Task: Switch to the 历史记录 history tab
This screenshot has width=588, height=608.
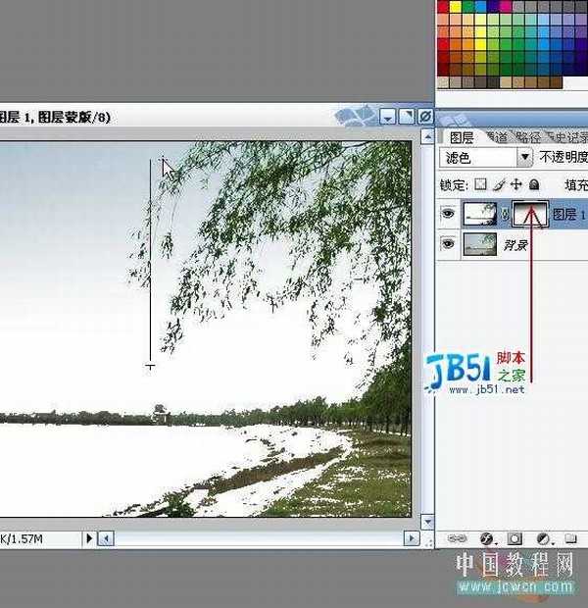Action: pyautogui.click(x=568, y=137)
